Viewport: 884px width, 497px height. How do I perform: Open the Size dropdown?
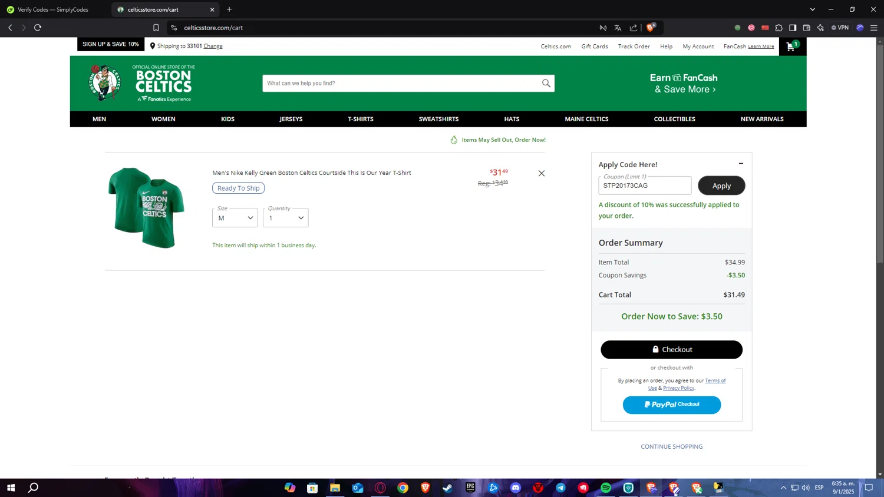(x=235, y=217)
